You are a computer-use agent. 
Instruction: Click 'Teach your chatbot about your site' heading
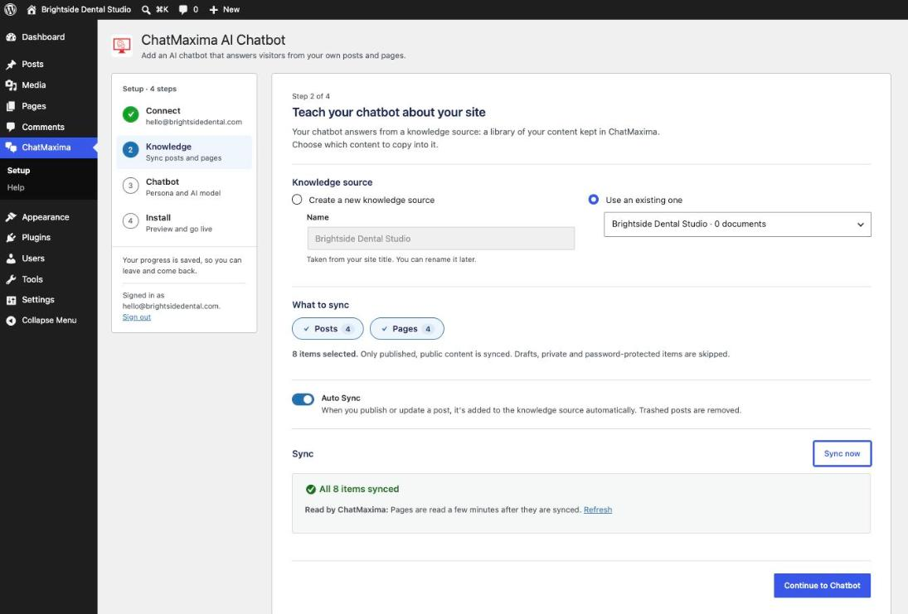click(389, 112)
